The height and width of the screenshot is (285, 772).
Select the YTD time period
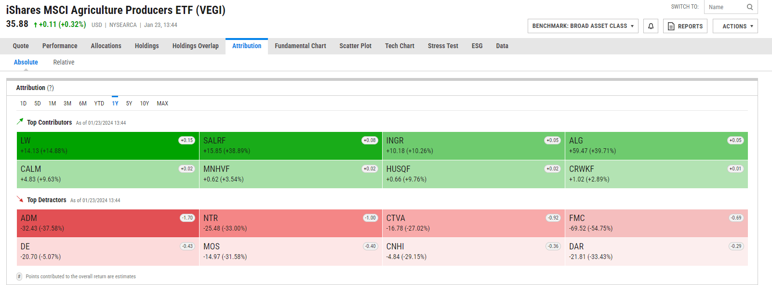coord(99,104)
